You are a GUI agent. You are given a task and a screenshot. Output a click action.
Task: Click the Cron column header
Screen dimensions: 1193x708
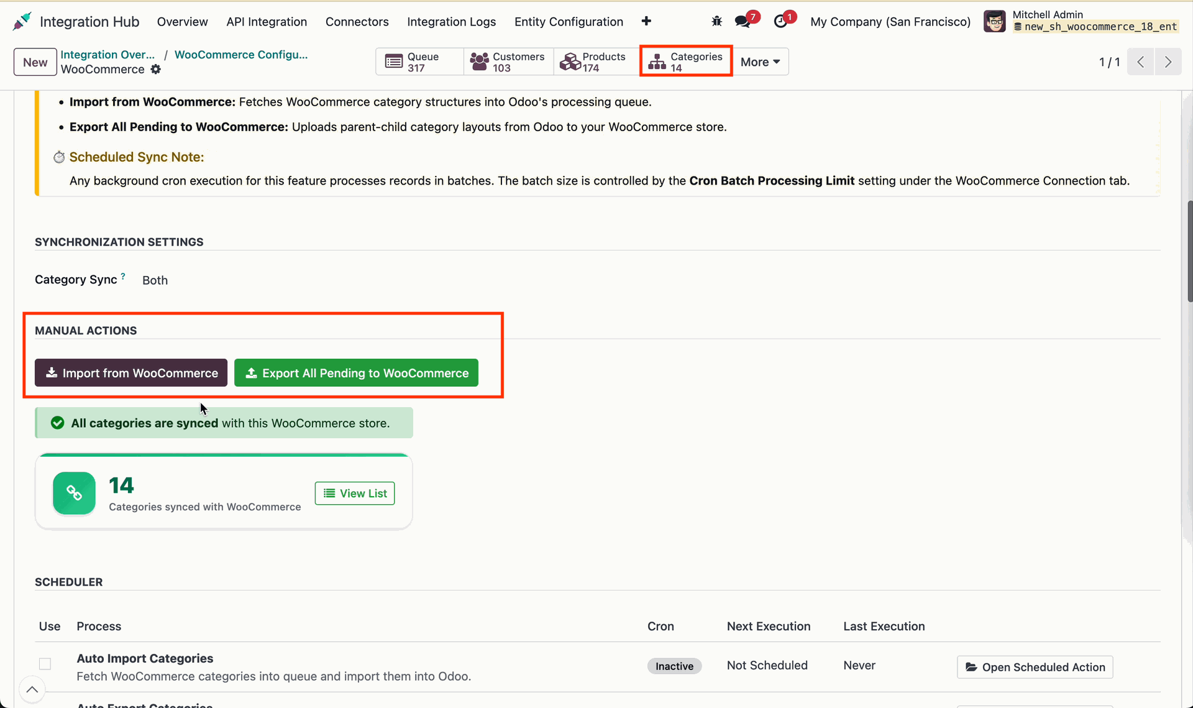pos(660,627)
